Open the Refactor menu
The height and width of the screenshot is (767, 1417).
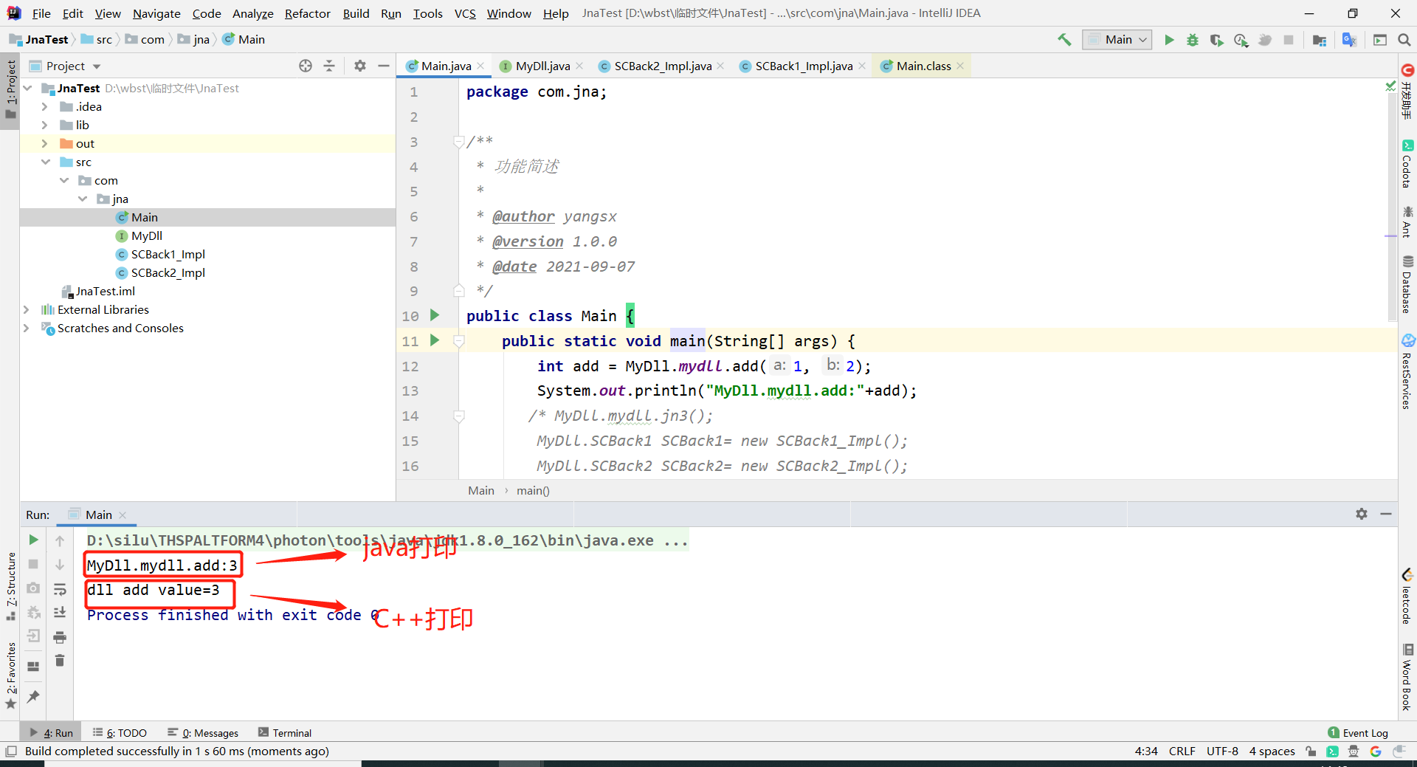307,13
